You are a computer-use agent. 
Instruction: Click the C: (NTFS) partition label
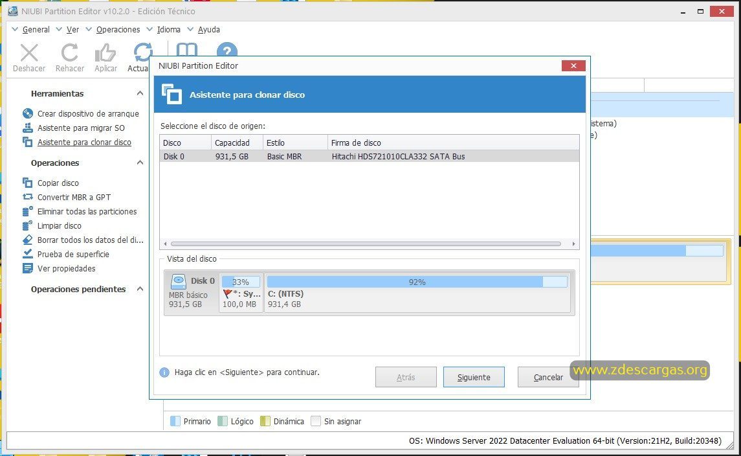pyautogui.click(x=285, y=294)
